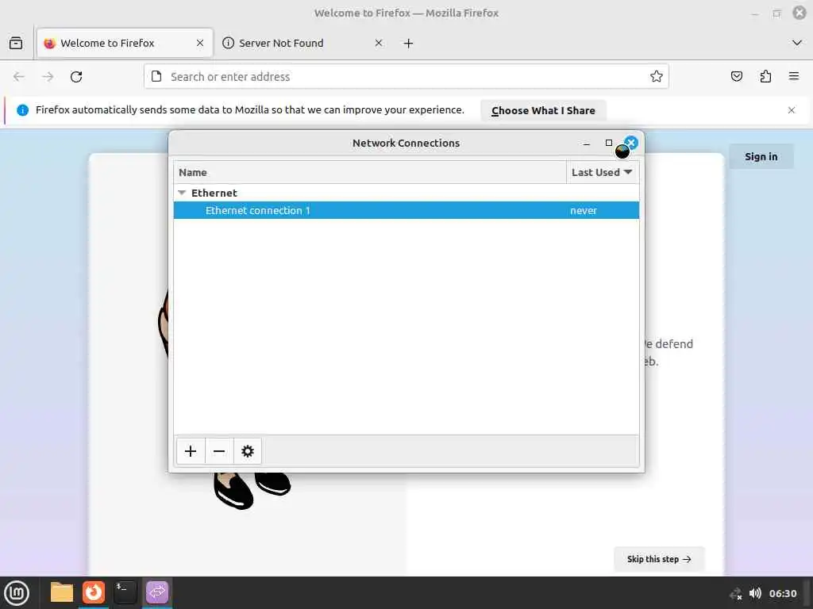
Task: Open Save to Pocket
Action: click(x=736, y=77)
